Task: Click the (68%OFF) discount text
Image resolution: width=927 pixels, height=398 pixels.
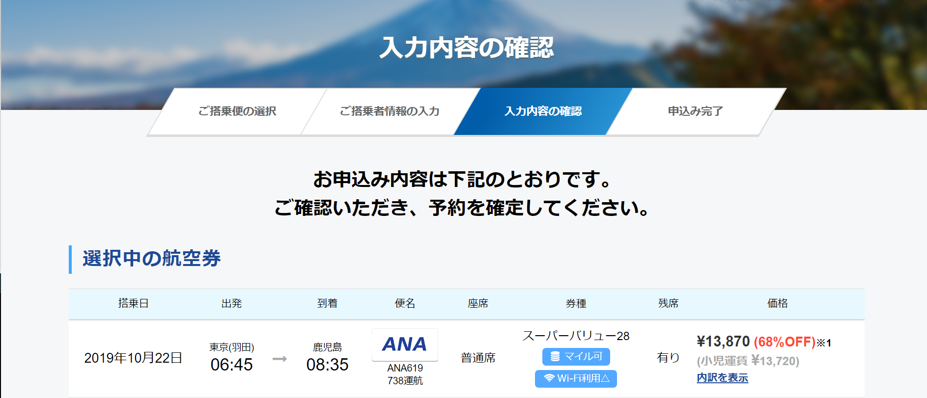Action: 785,342
